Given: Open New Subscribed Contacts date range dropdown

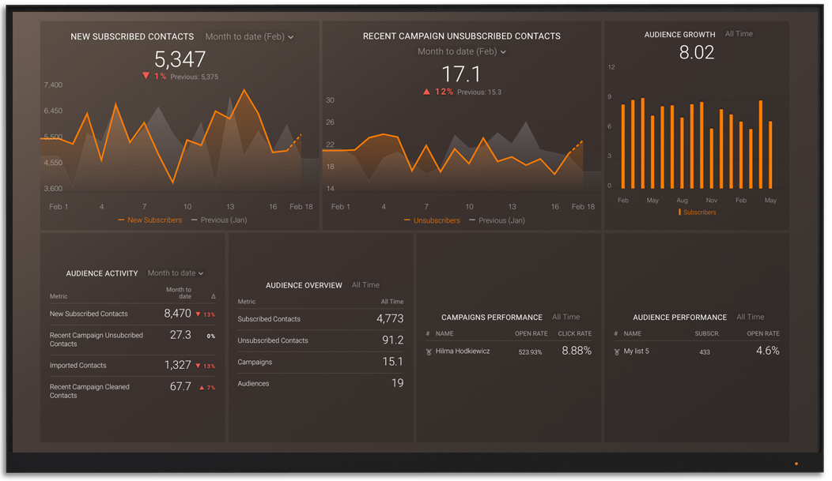Looking at the screenshot, I should (x=249, y=37).
